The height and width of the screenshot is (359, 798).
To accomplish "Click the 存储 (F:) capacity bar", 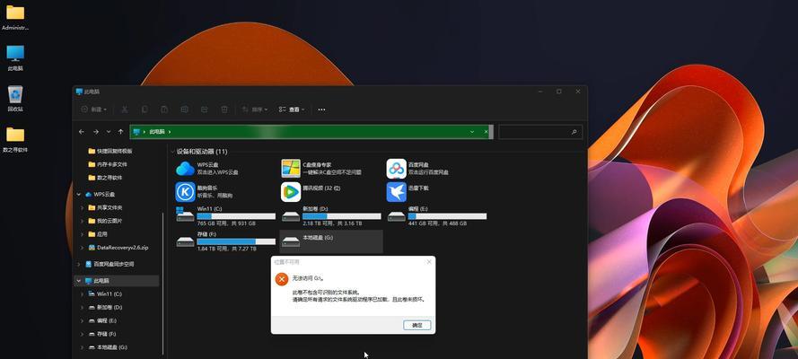I will (236, 241).
